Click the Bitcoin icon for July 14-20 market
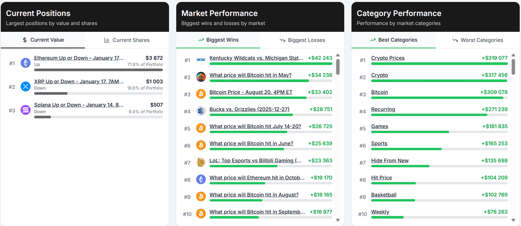The height and width of the screenshot is (226, 521). [x=201, y=128]
